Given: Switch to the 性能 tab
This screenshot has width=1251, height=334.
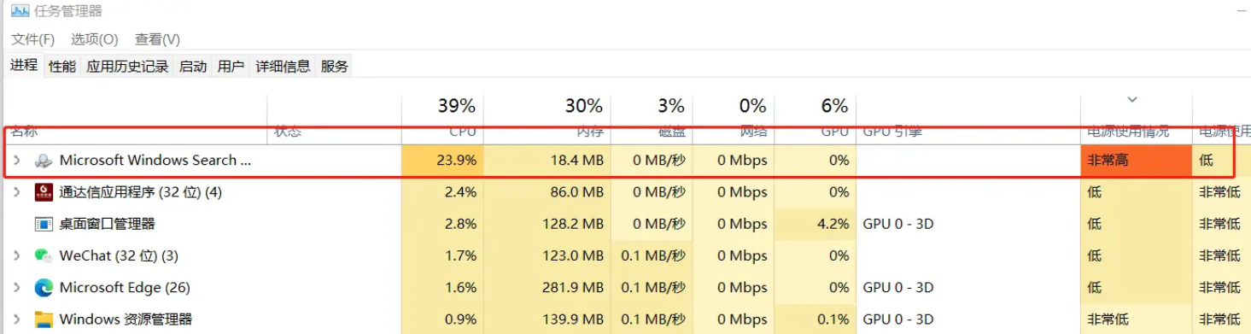Looking at the screenshot, I should pos(62,67).
